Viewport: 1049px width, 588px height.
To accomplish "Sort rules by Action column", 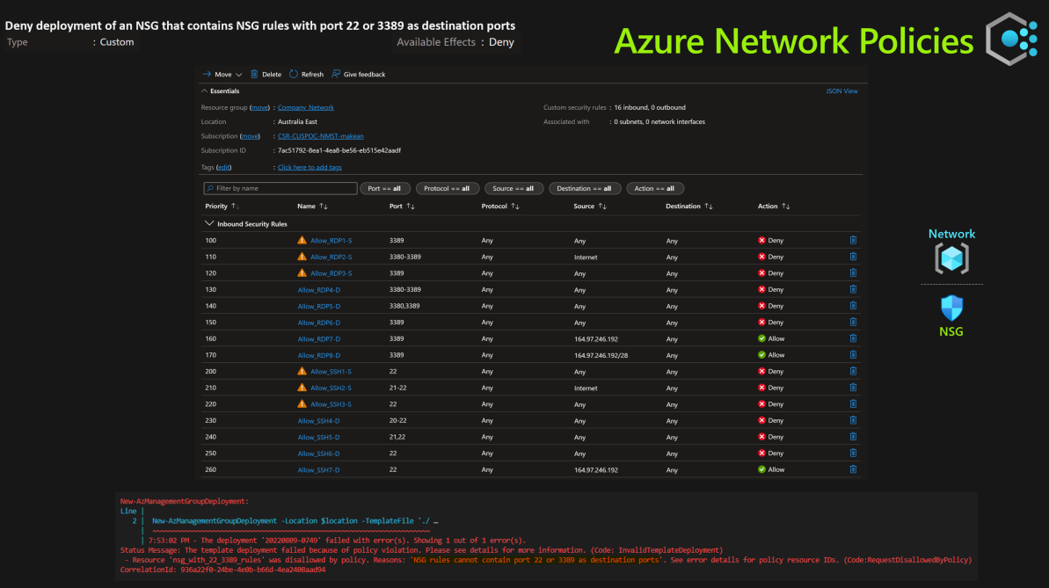I will pyautogui.click(x=774, y=206).
